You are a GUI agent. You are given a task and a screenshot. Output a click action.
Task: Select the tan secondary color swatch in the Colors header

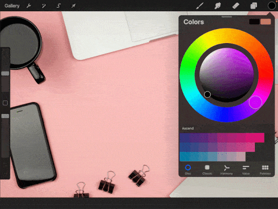pyautogui.click(x=265, y=22)
